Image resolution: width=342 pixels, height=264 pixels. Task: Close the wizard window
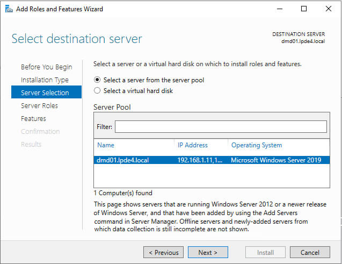(x=329, y=9)
